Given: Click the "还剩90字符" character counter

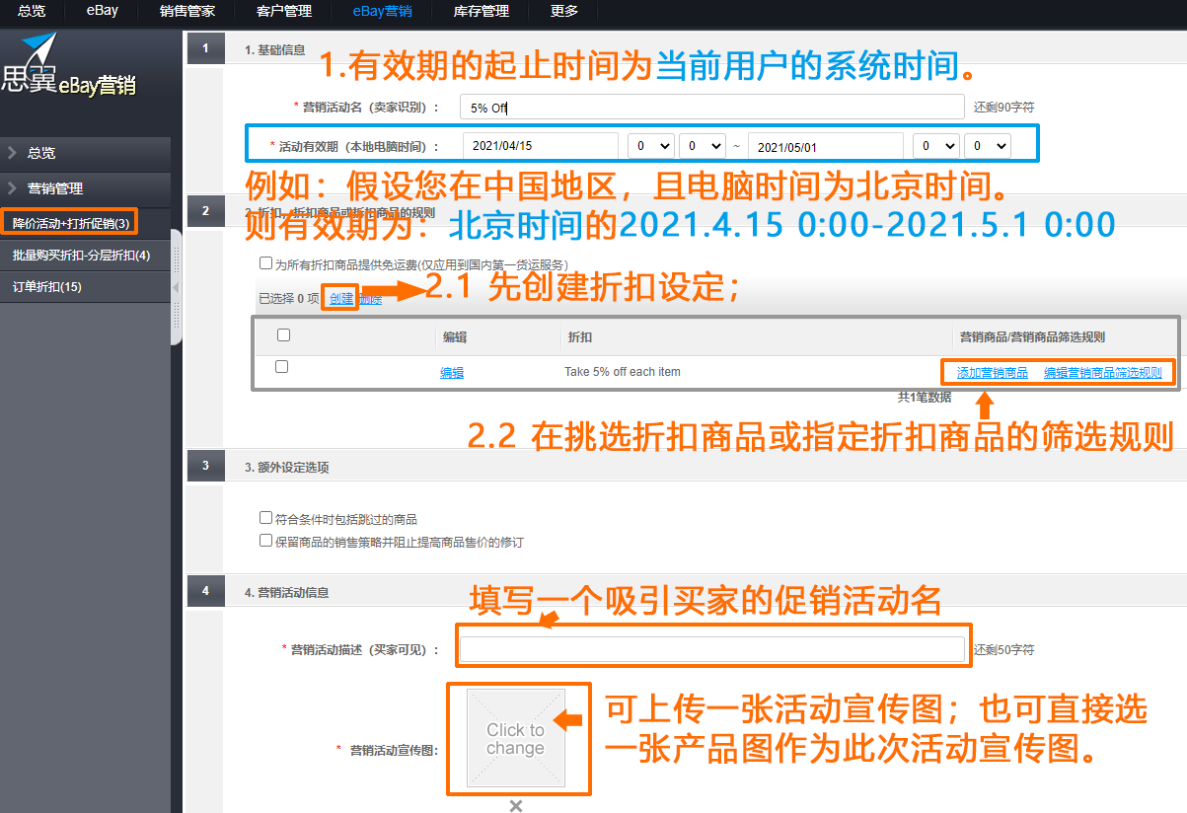Looking at the screenshot, I should 1003,108.
